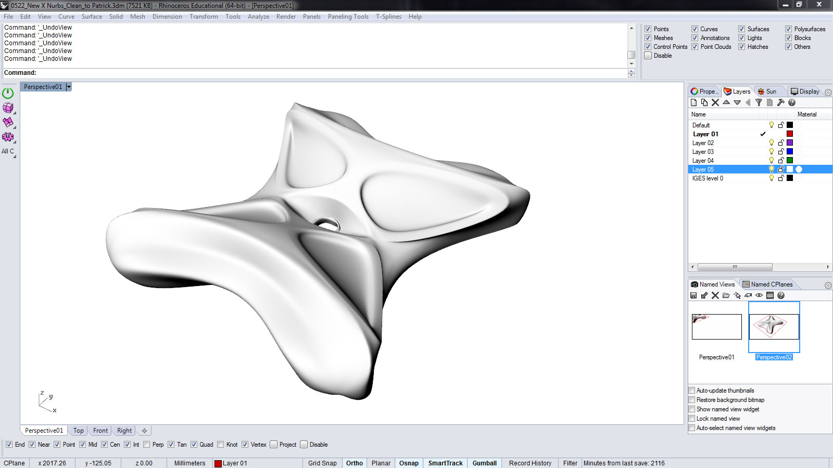
Task: Select the IGES level 0 layer row
Action: [760, 178]
